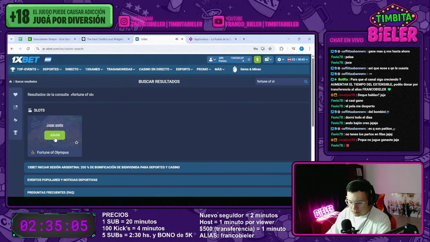Open the user account menu
The height and width of the screenshot is (242, 430).
tap(212, 59)
